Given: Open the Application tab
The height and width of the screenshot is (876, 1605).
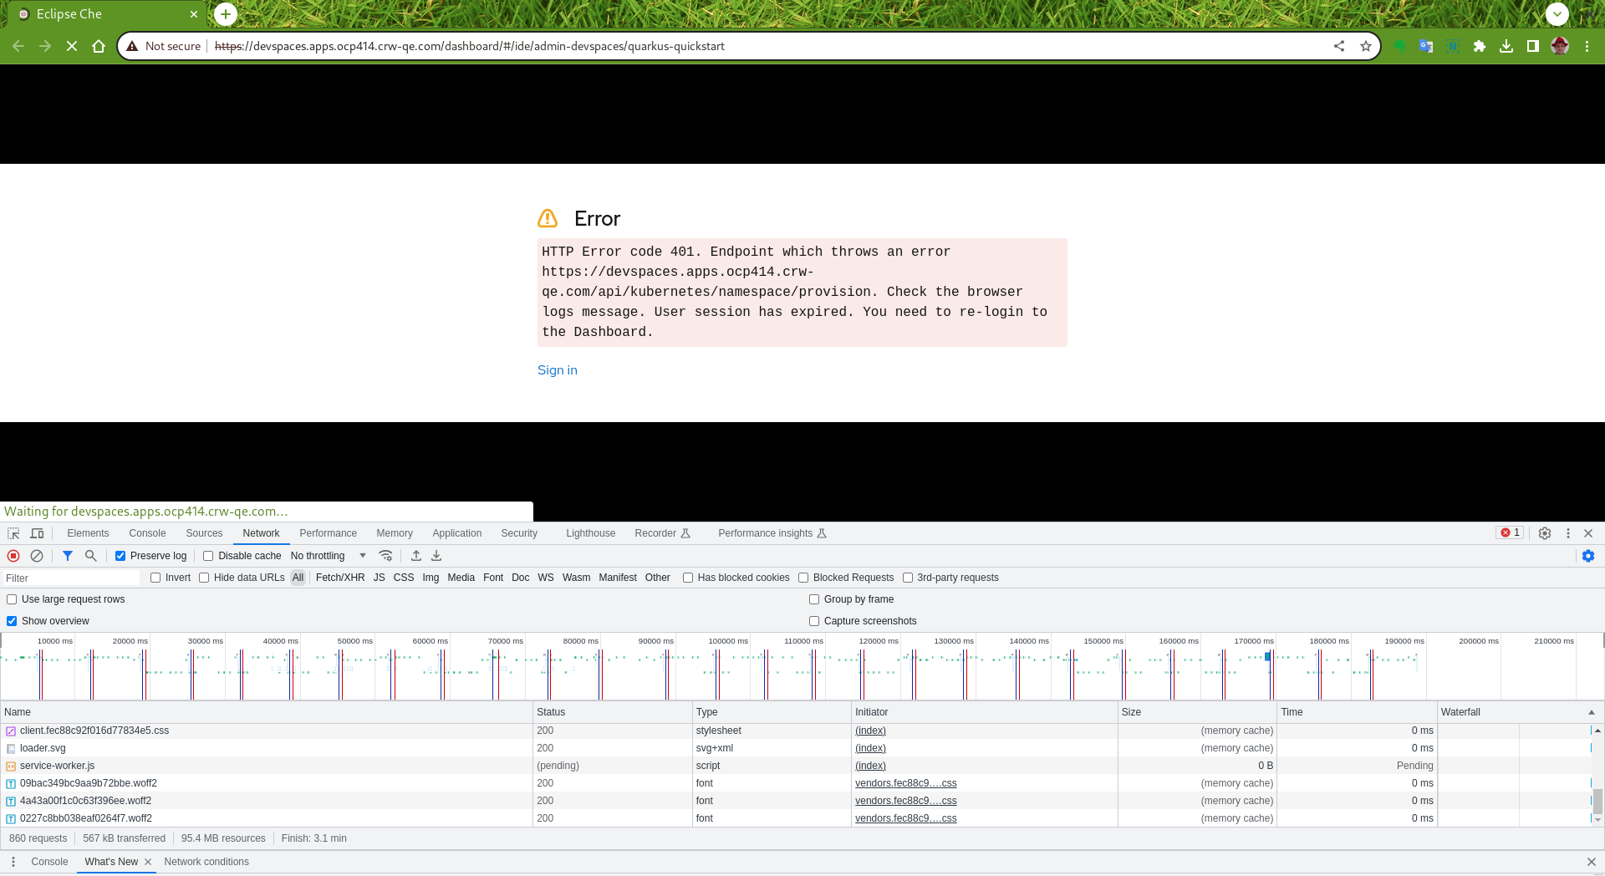Looking at the screenshot, I should tap(457, 533).
